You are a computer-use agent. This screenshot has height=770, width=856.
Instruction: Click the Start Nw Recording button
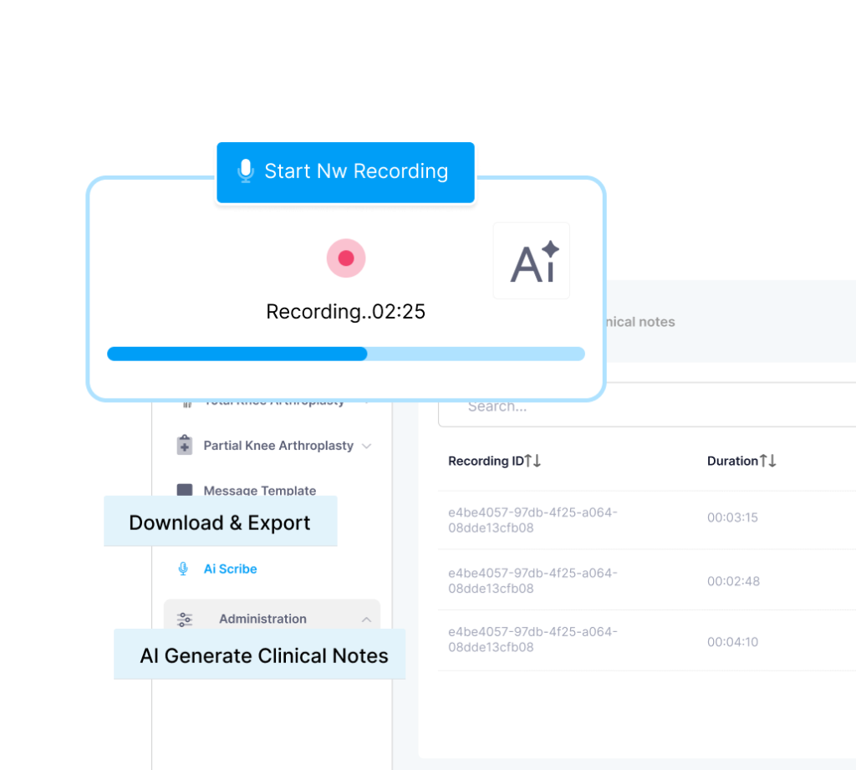[345, 172]
